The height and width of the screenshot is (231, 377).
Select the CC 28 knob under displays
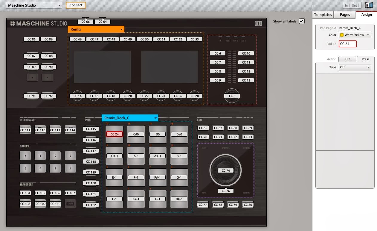[x=195, y=96]
